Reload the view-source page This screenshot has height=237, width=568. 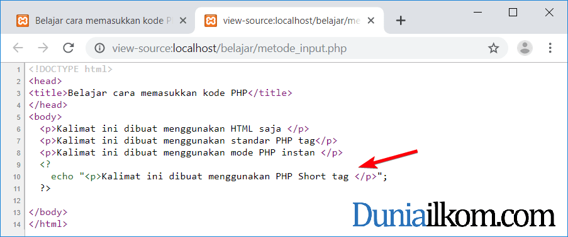click(x=69, y=48)
